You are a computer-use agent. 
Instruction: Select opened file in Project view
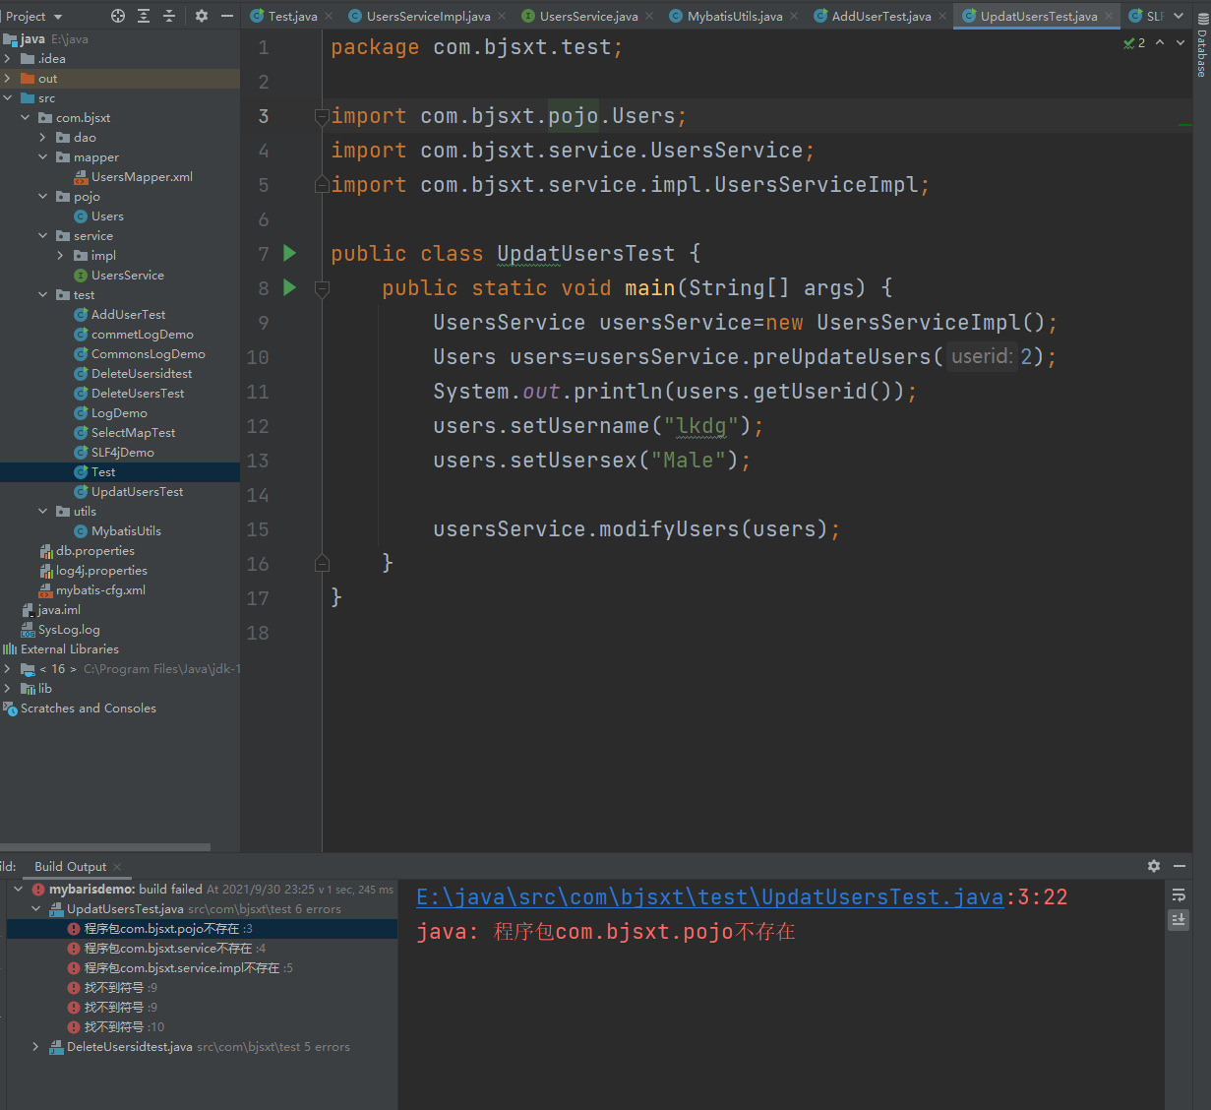[x=118, y=16]
